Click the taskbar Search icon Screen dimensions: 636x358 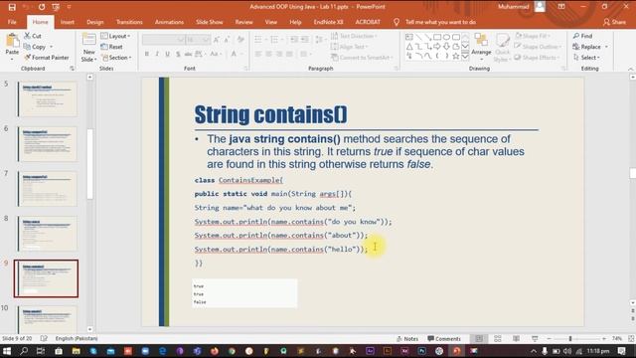pyautogui.click(x=24, y=351)
